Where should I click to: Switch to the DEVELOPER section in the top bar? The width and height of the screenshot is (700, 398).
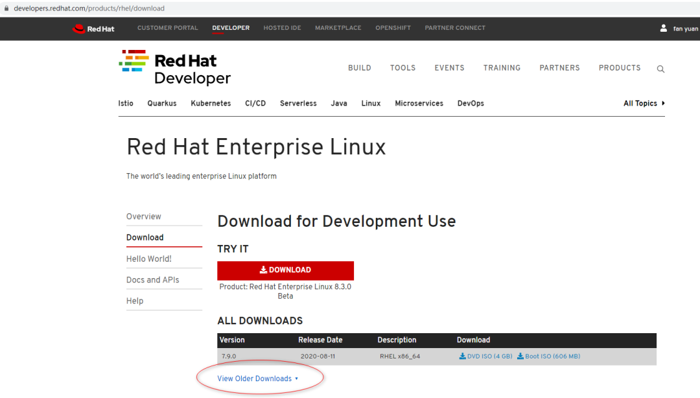click(x=231, y=28)
